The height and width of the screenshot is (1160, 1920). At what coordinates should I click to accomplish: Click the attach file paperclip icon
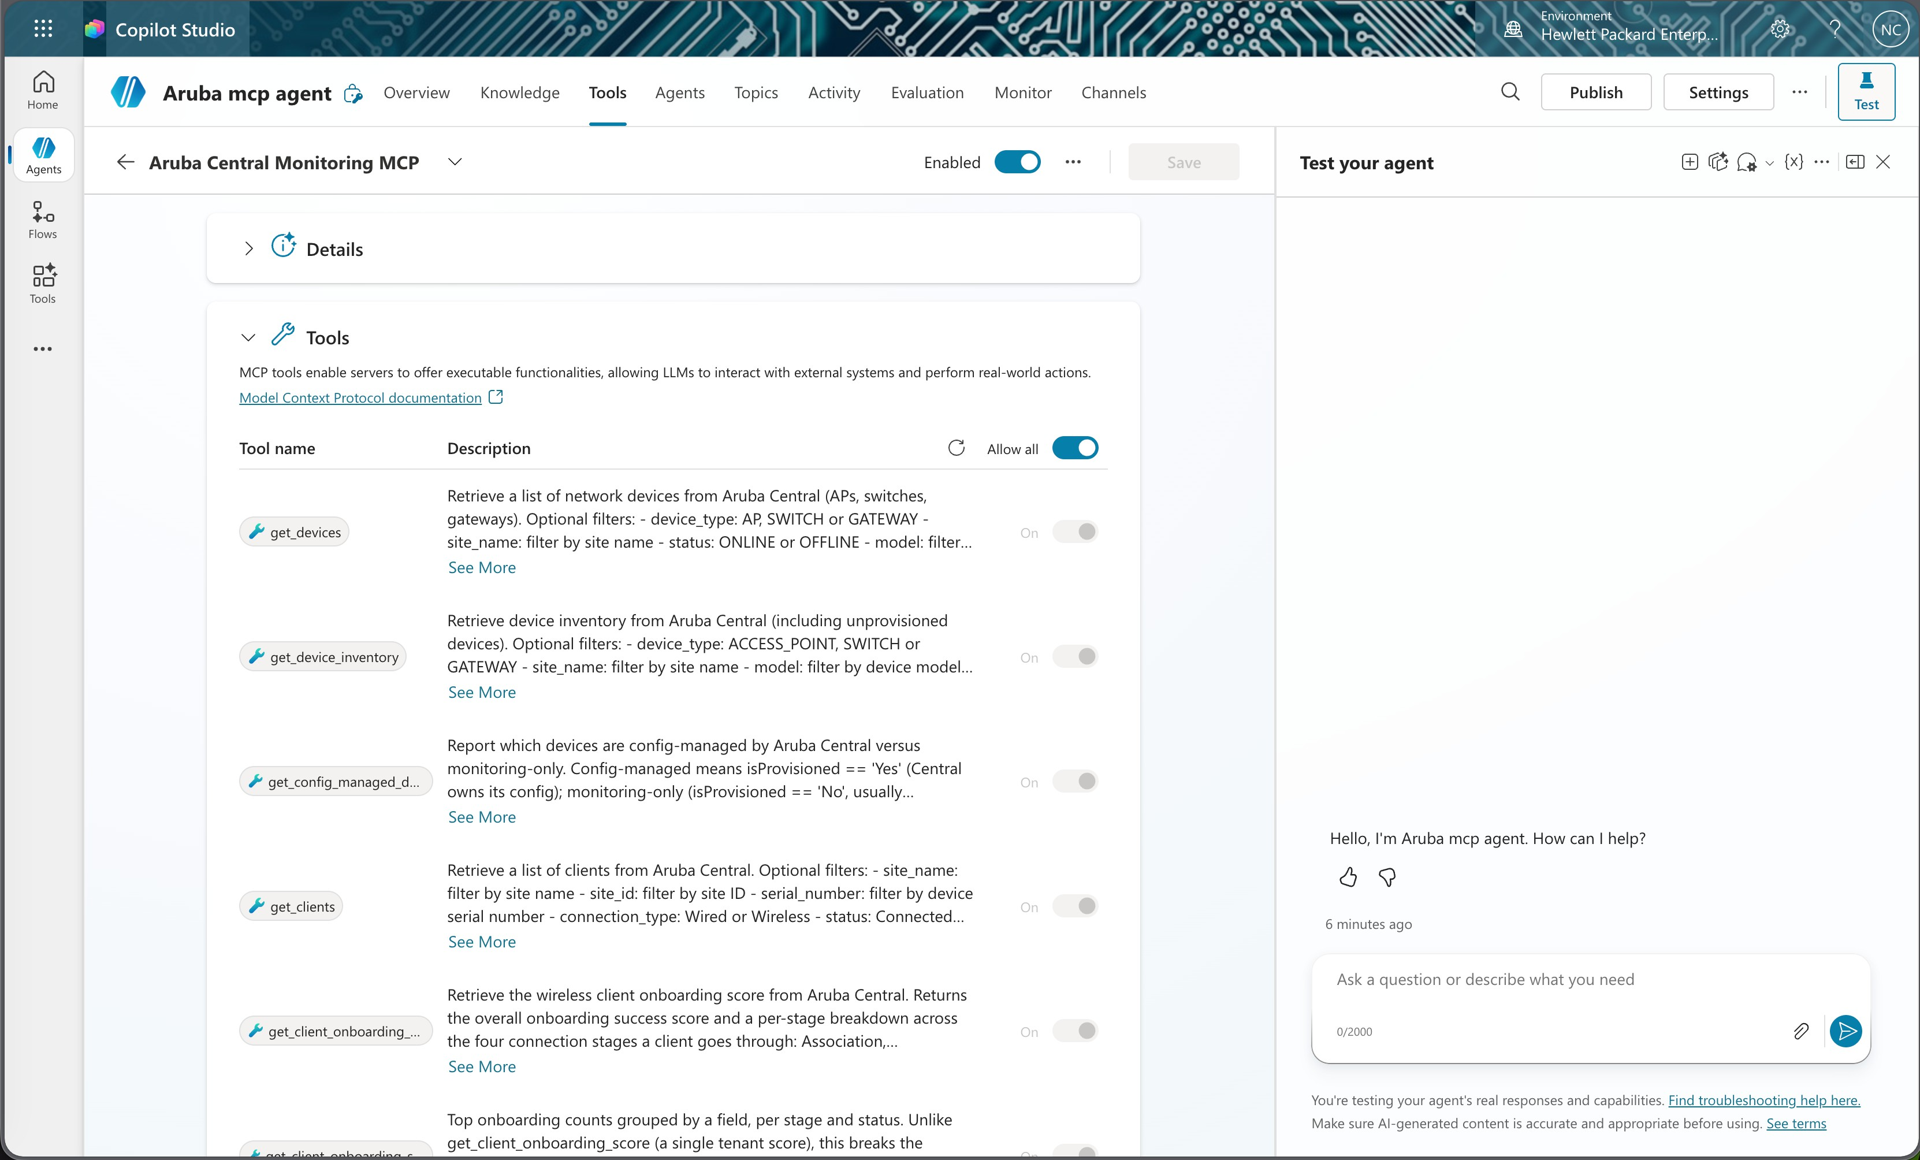pos(1801,1031)
